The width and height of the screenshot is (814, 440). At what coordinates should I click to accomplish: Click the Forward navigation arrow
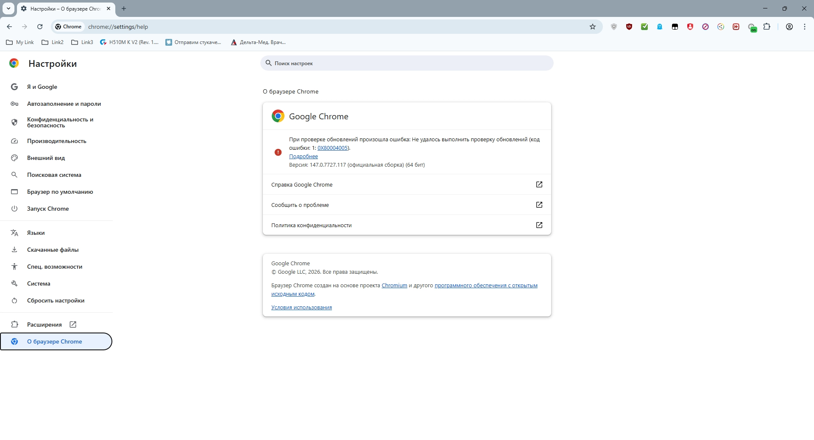click(x=25, y=27)
